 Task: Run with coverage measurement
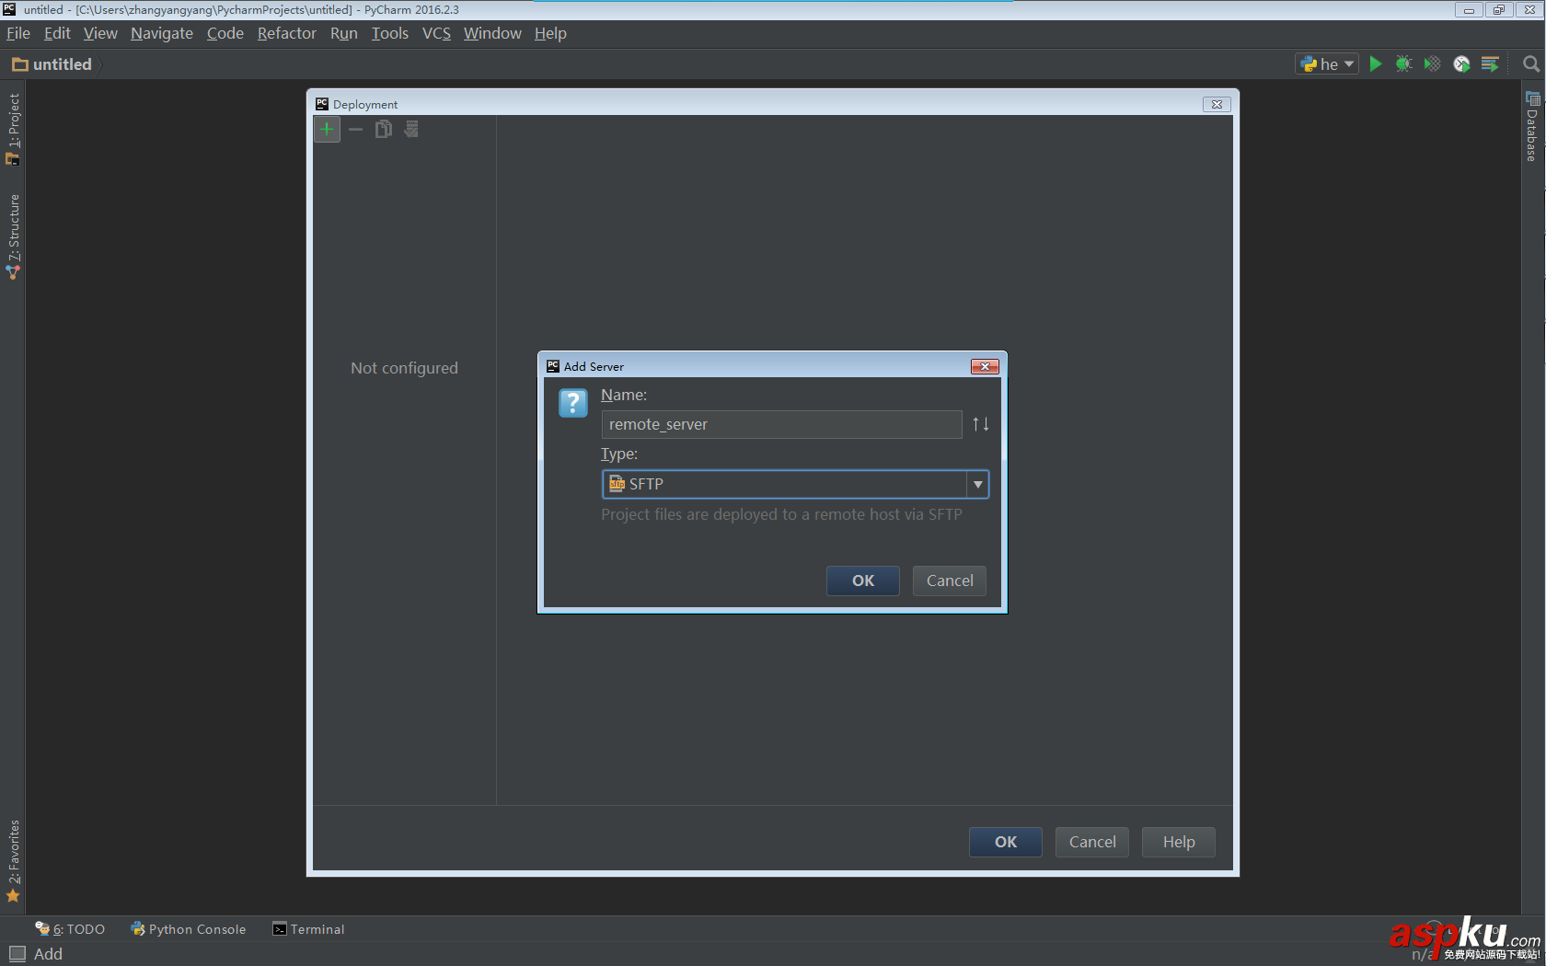pos(1432,63)
